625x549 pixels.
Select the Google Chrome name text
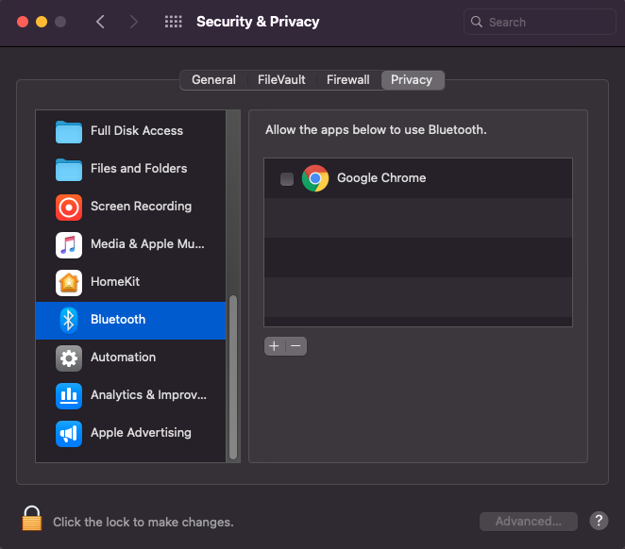coord(381,178)
